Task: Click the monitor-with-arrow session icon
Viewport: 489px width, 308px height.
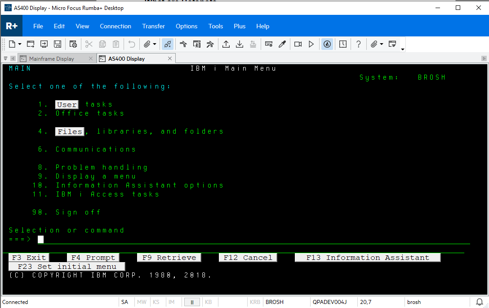Action: click(x=44, y=44)
